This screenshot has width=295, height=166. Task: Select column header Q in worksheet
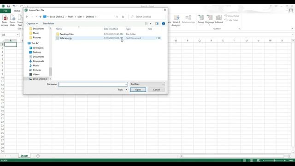[x=200, y=41]
